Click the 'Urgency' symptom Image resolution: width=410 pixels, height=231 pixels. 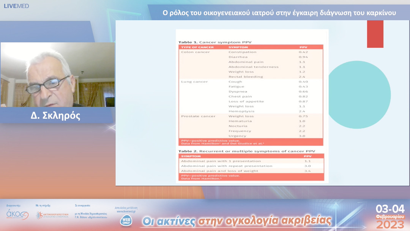pyautogui.click(x=237, y=136)
